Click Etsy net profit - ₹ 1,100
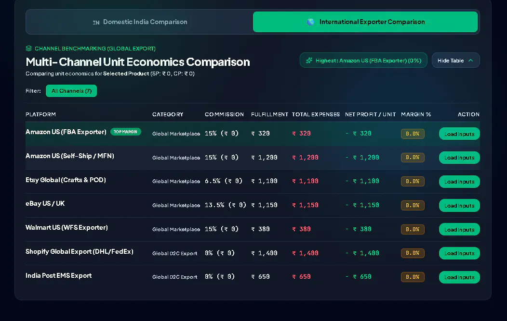The width and height of the screenshot is (507, 321). pos(362,181)
